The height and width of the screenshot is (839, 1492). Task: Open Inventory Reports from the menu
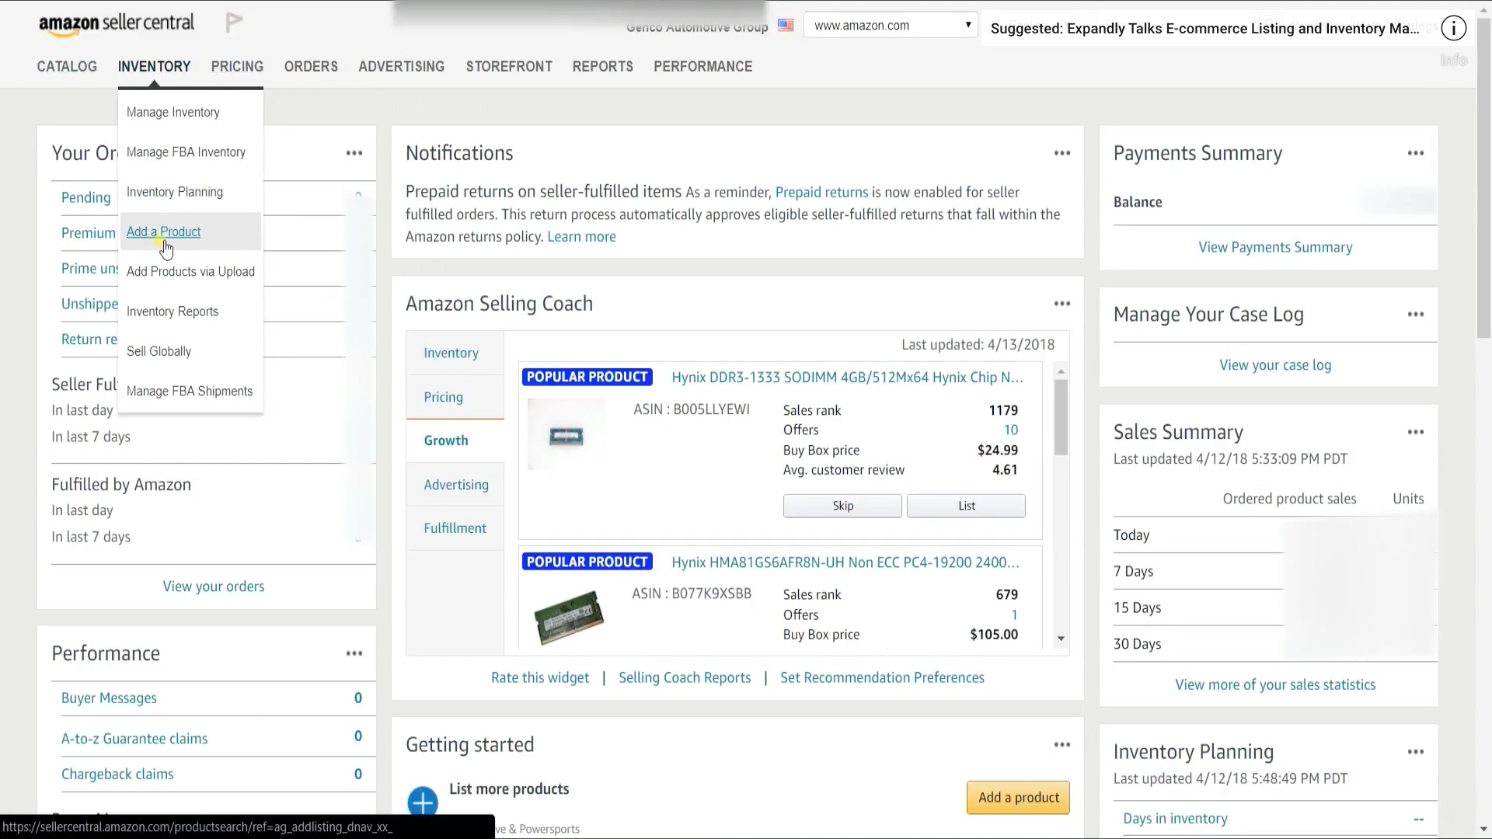(190, 312)
